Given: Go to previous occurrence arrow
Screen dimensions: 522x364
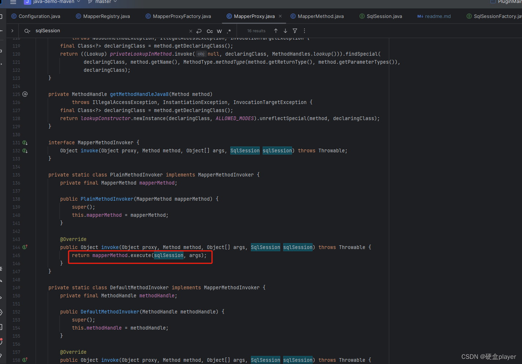Looking at the screenshot, I should [x=276, y=31].
